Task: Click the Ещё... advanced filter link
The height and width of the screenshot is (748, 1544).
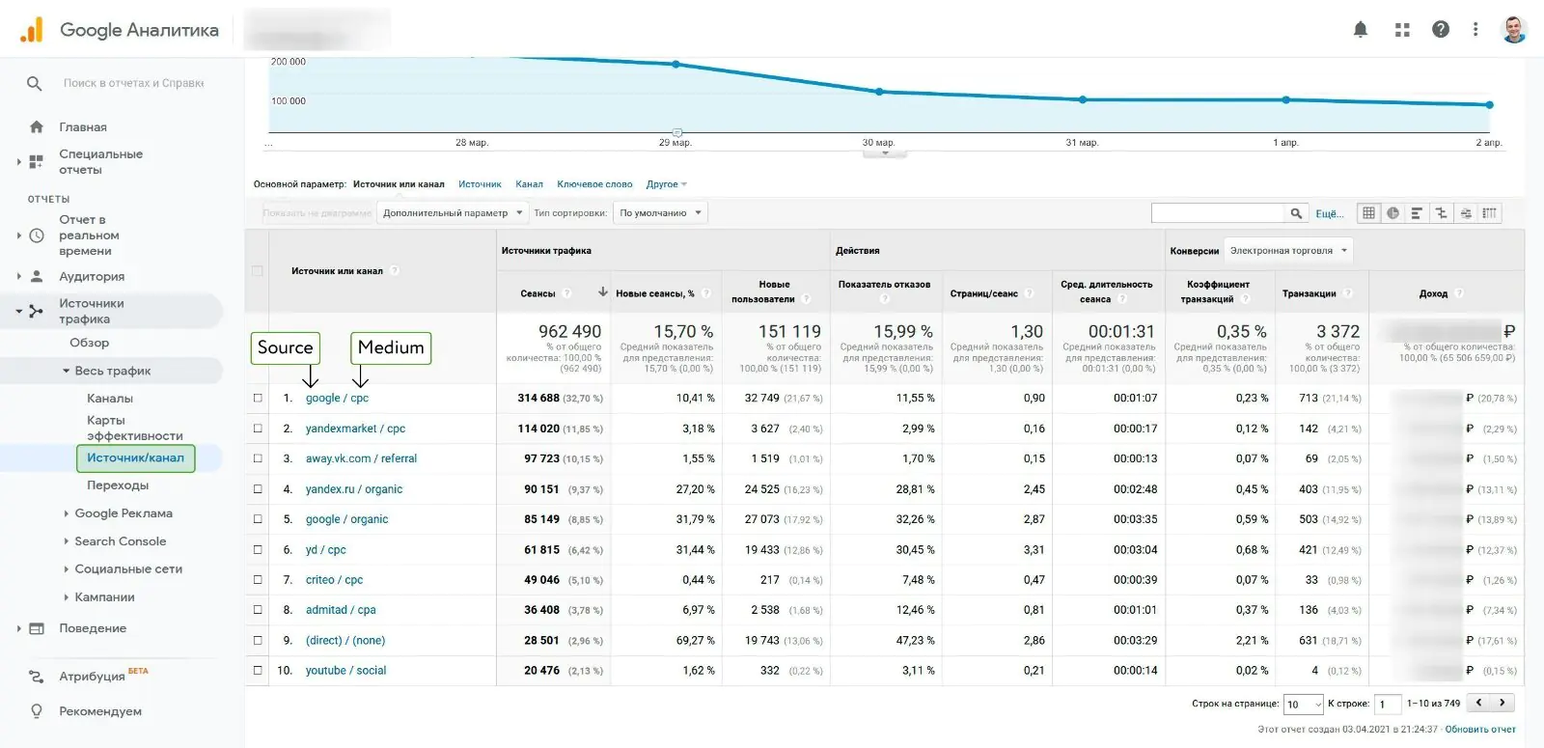Action: tap(1329, 213)
